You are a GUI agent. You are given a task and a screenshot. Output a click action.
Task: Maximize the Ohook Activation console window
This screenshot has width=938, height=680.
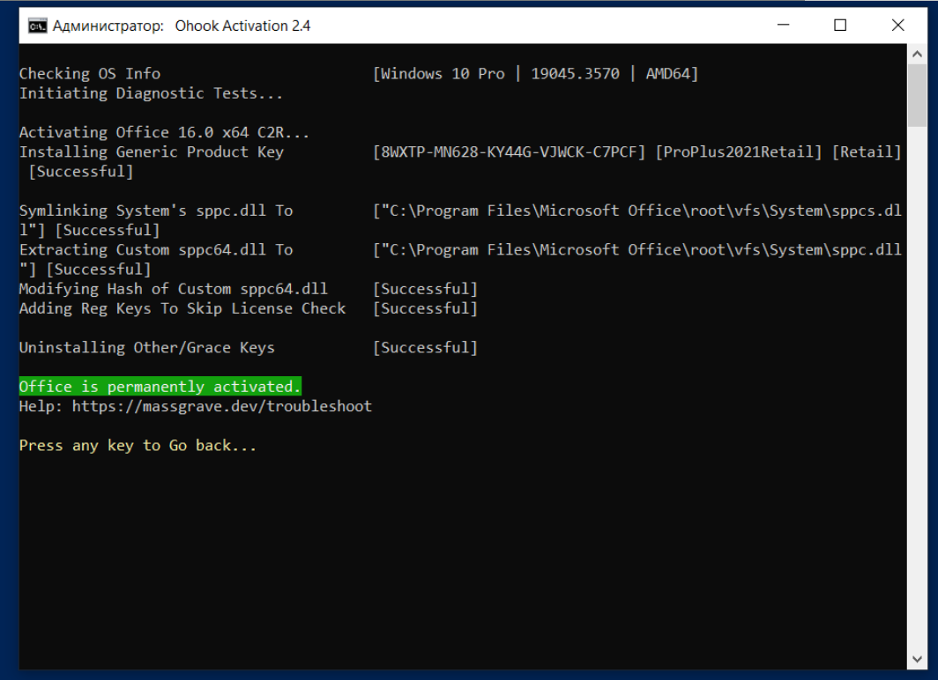840,26
